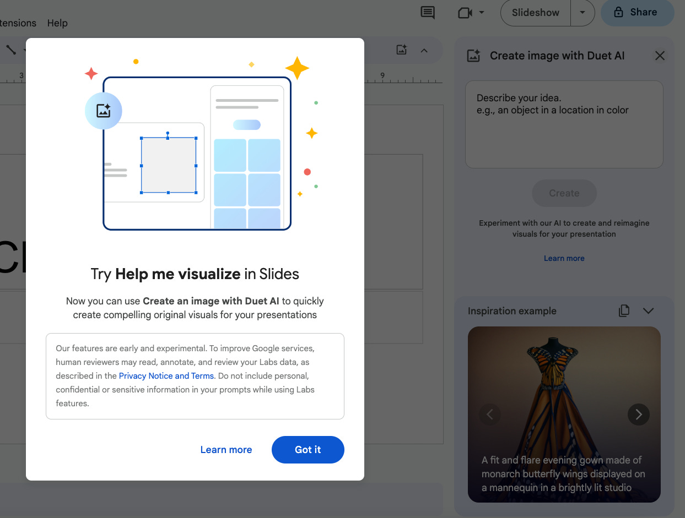Click the Create button in Duet AI panel
This screenshot has width=685, height=518.
(564, 193)
